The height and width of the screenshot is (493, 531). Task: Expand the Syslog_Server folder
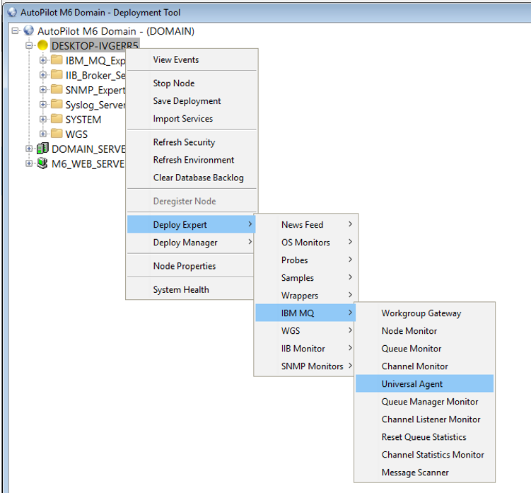[x=42, y=105]
